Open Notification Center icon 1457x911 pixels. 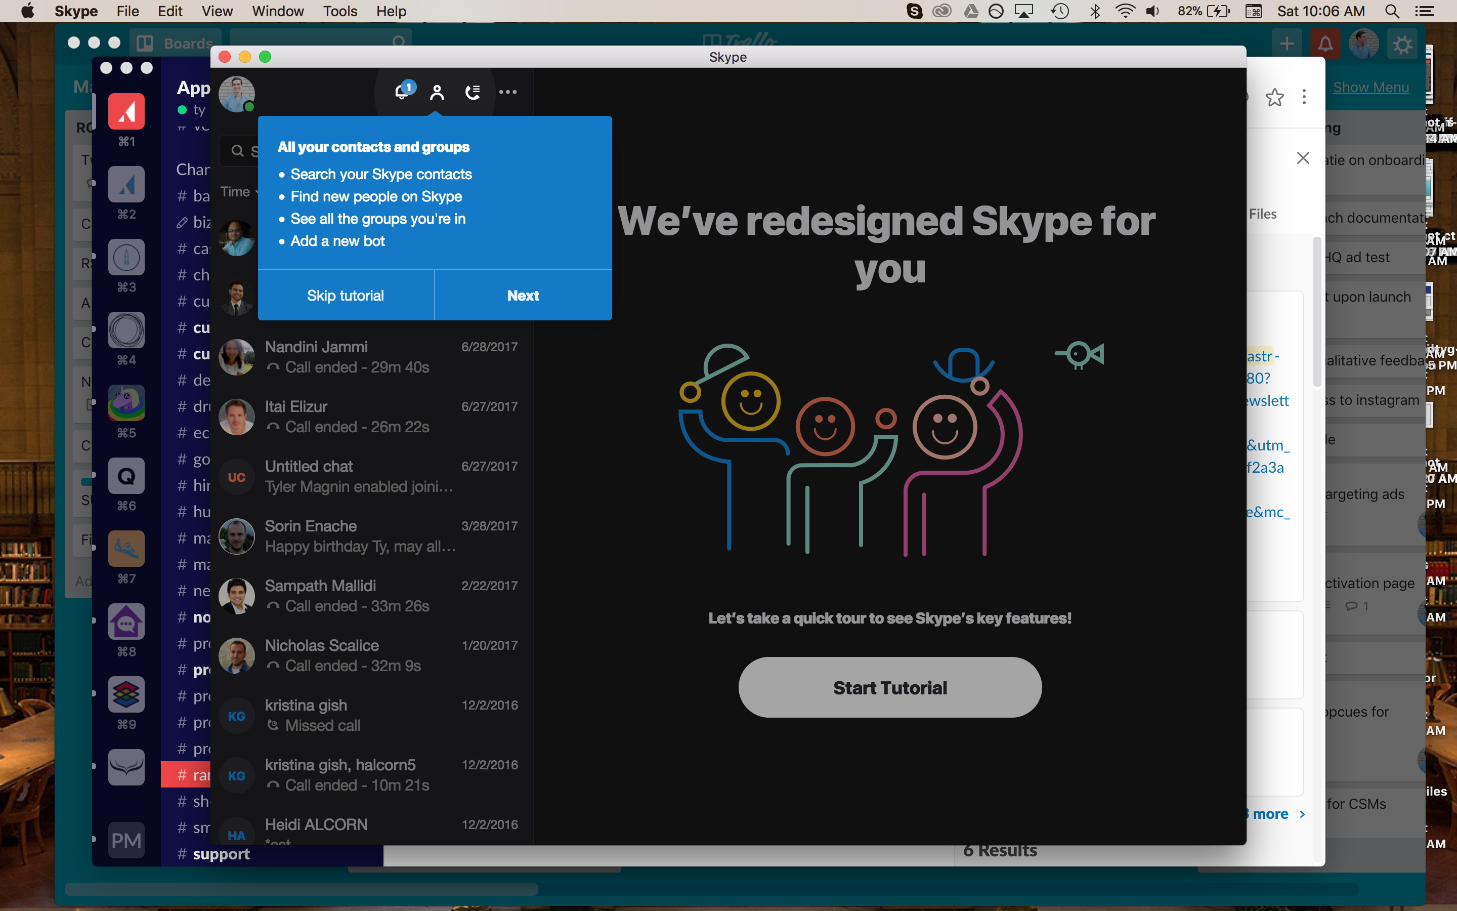1424,11
